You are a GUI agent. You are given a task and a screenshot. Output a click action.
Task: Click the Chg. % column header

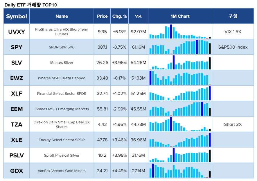119,16
